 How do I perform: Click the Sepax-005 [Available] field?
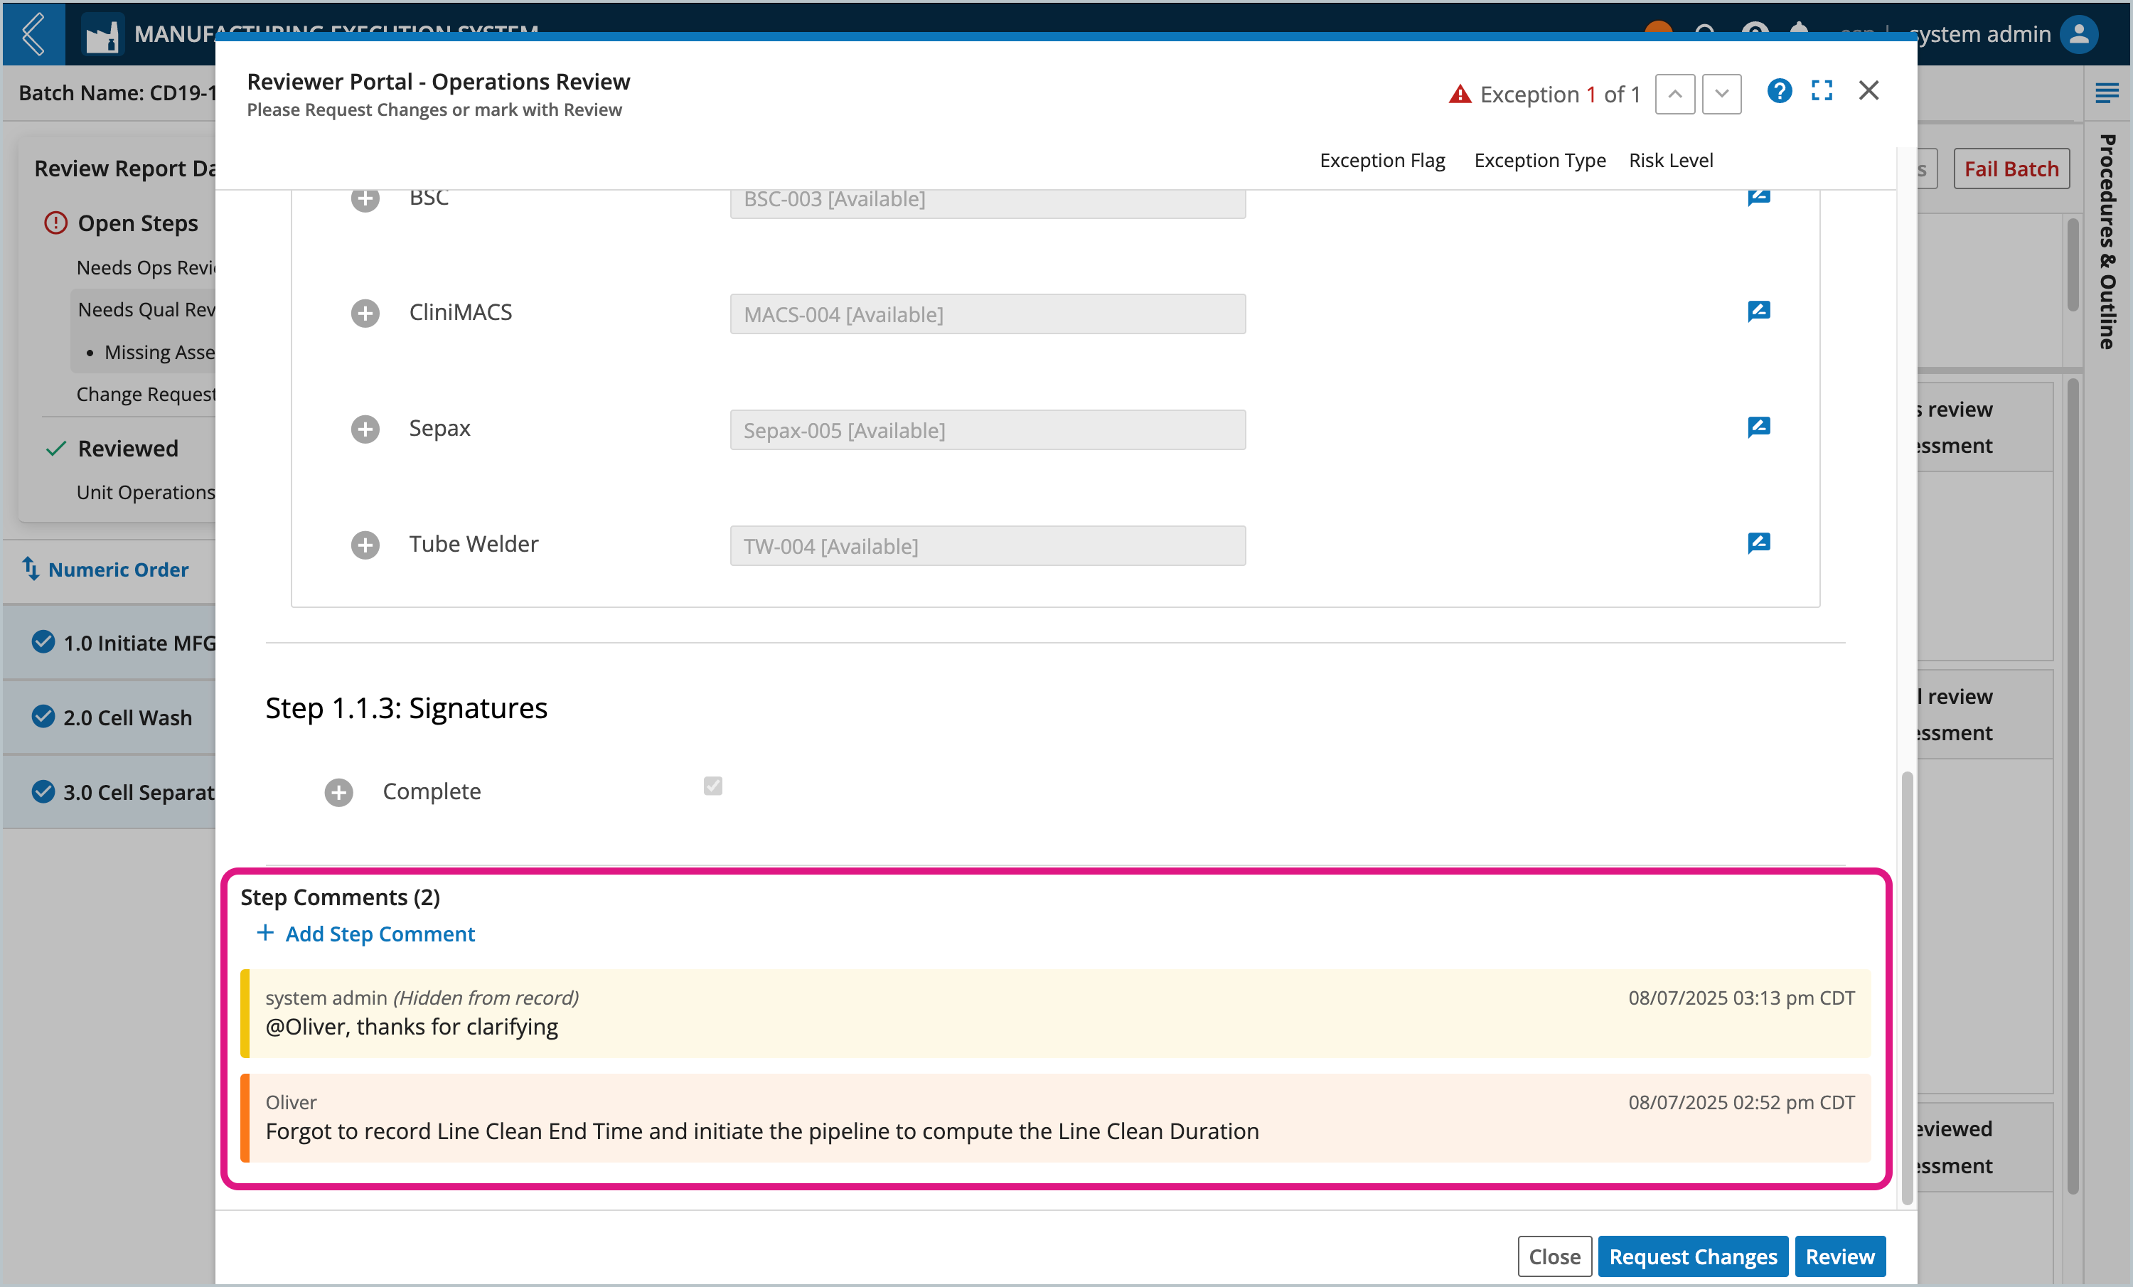point(987,429)
